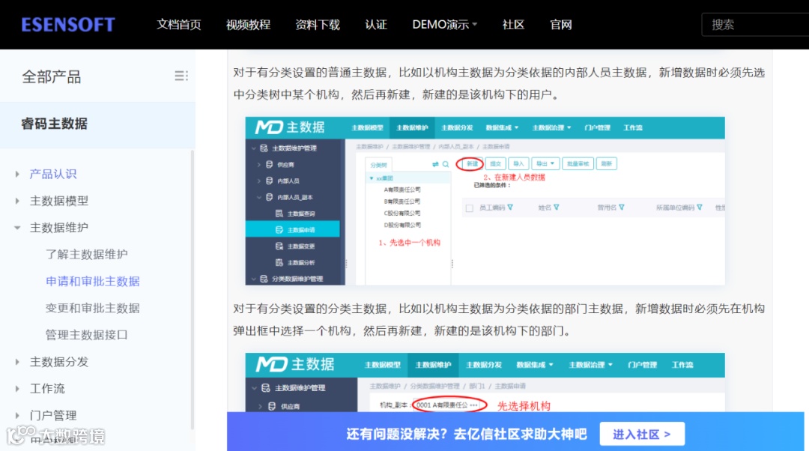Screen dimensions: 809x451
Task: Click the 机构_副本 field showing 0001 A有限责任公
Action: 449,405
